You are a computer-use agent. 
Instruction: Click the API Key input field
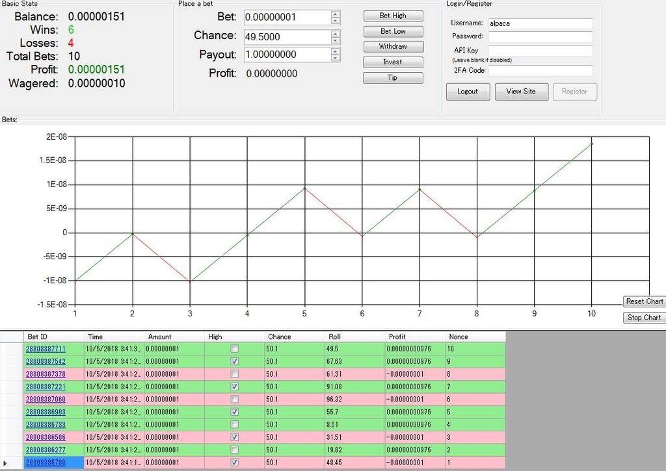(x=540, y=51)
